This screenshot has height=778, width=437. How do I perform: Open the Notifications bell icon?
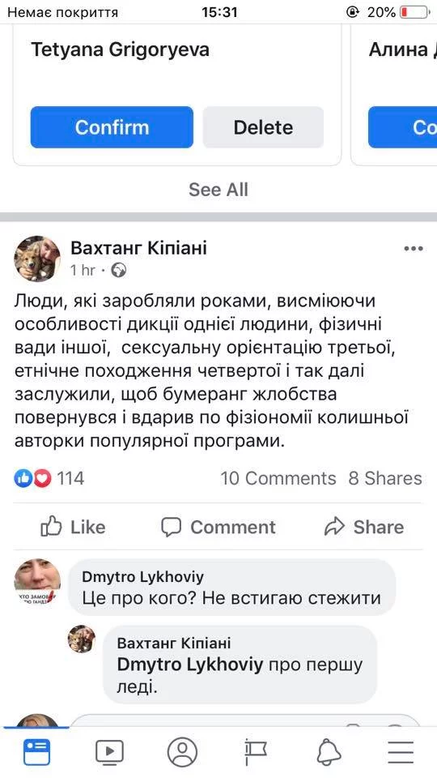click(x=329, y=753)
